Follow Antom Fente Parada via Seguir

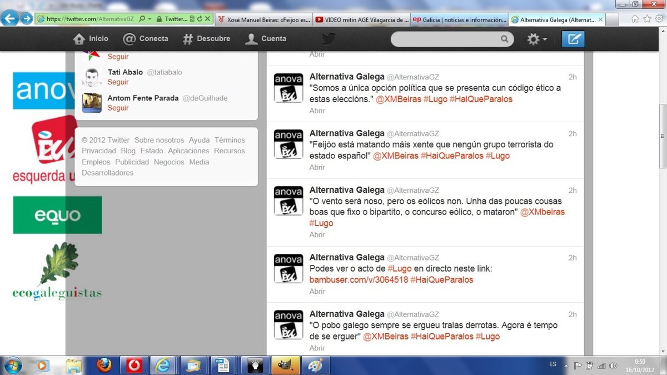point(118,108)
